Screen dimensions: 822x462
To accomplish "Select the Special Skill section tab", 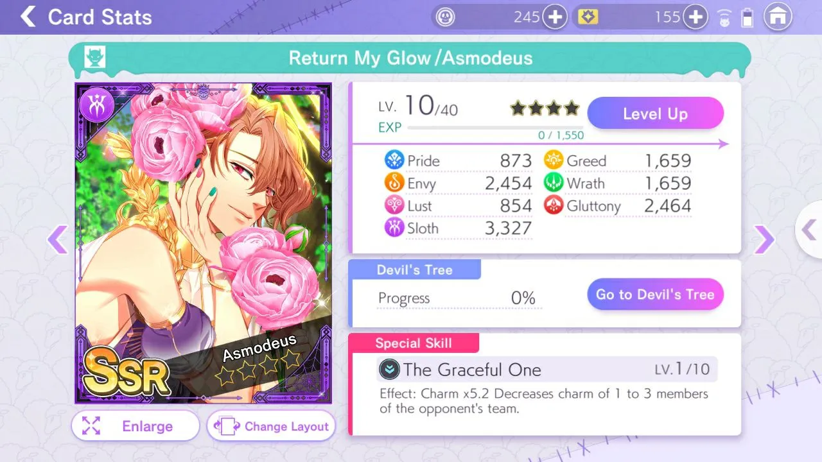I will 414,343.
